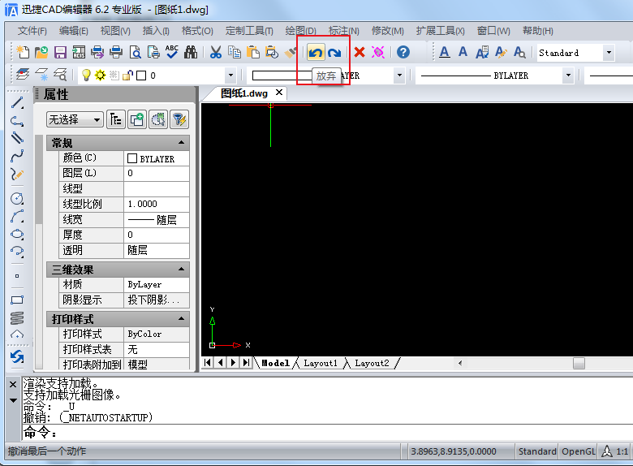The height and width of the screenshot is (466, 633).
Task: Open the 视图(V) menu
Action: coord(115,31)
